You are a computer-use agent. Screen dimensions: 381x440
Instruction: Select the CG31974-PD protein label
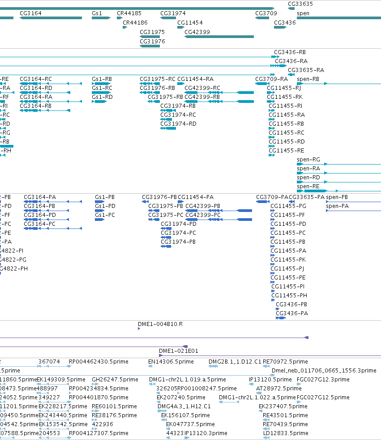pos(179,224)
